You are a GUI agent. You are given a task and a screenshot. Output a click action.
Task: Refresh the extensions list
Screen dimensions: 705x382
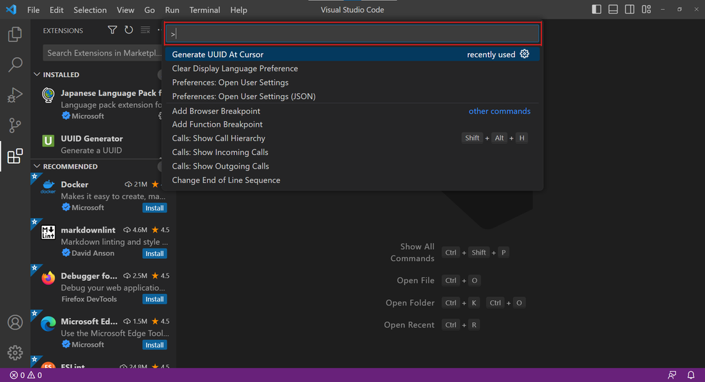click(129, 30)
